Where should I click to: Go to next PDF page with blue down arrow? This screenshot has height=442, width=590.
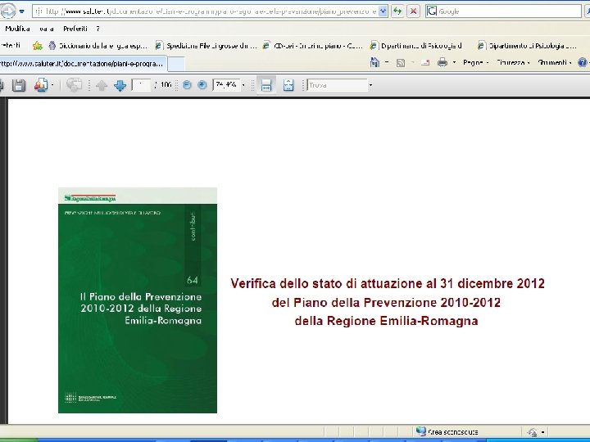(x=120, y=86)
